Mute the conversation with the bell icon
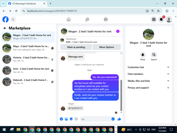The height and width of the screenshot is (133, 177). pos(143,55)
